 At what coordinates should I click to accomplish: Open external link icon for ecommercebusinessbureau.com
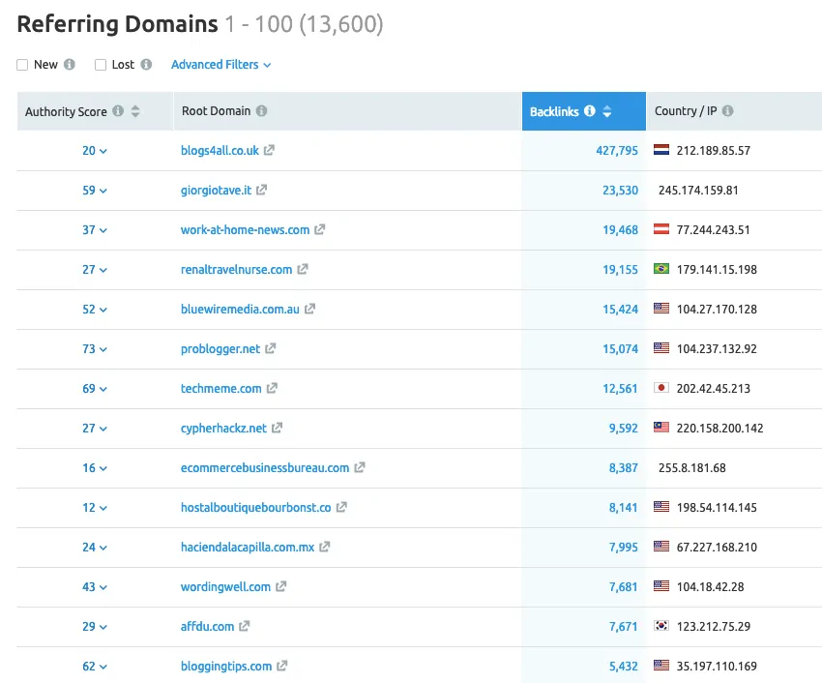(360, 467)
